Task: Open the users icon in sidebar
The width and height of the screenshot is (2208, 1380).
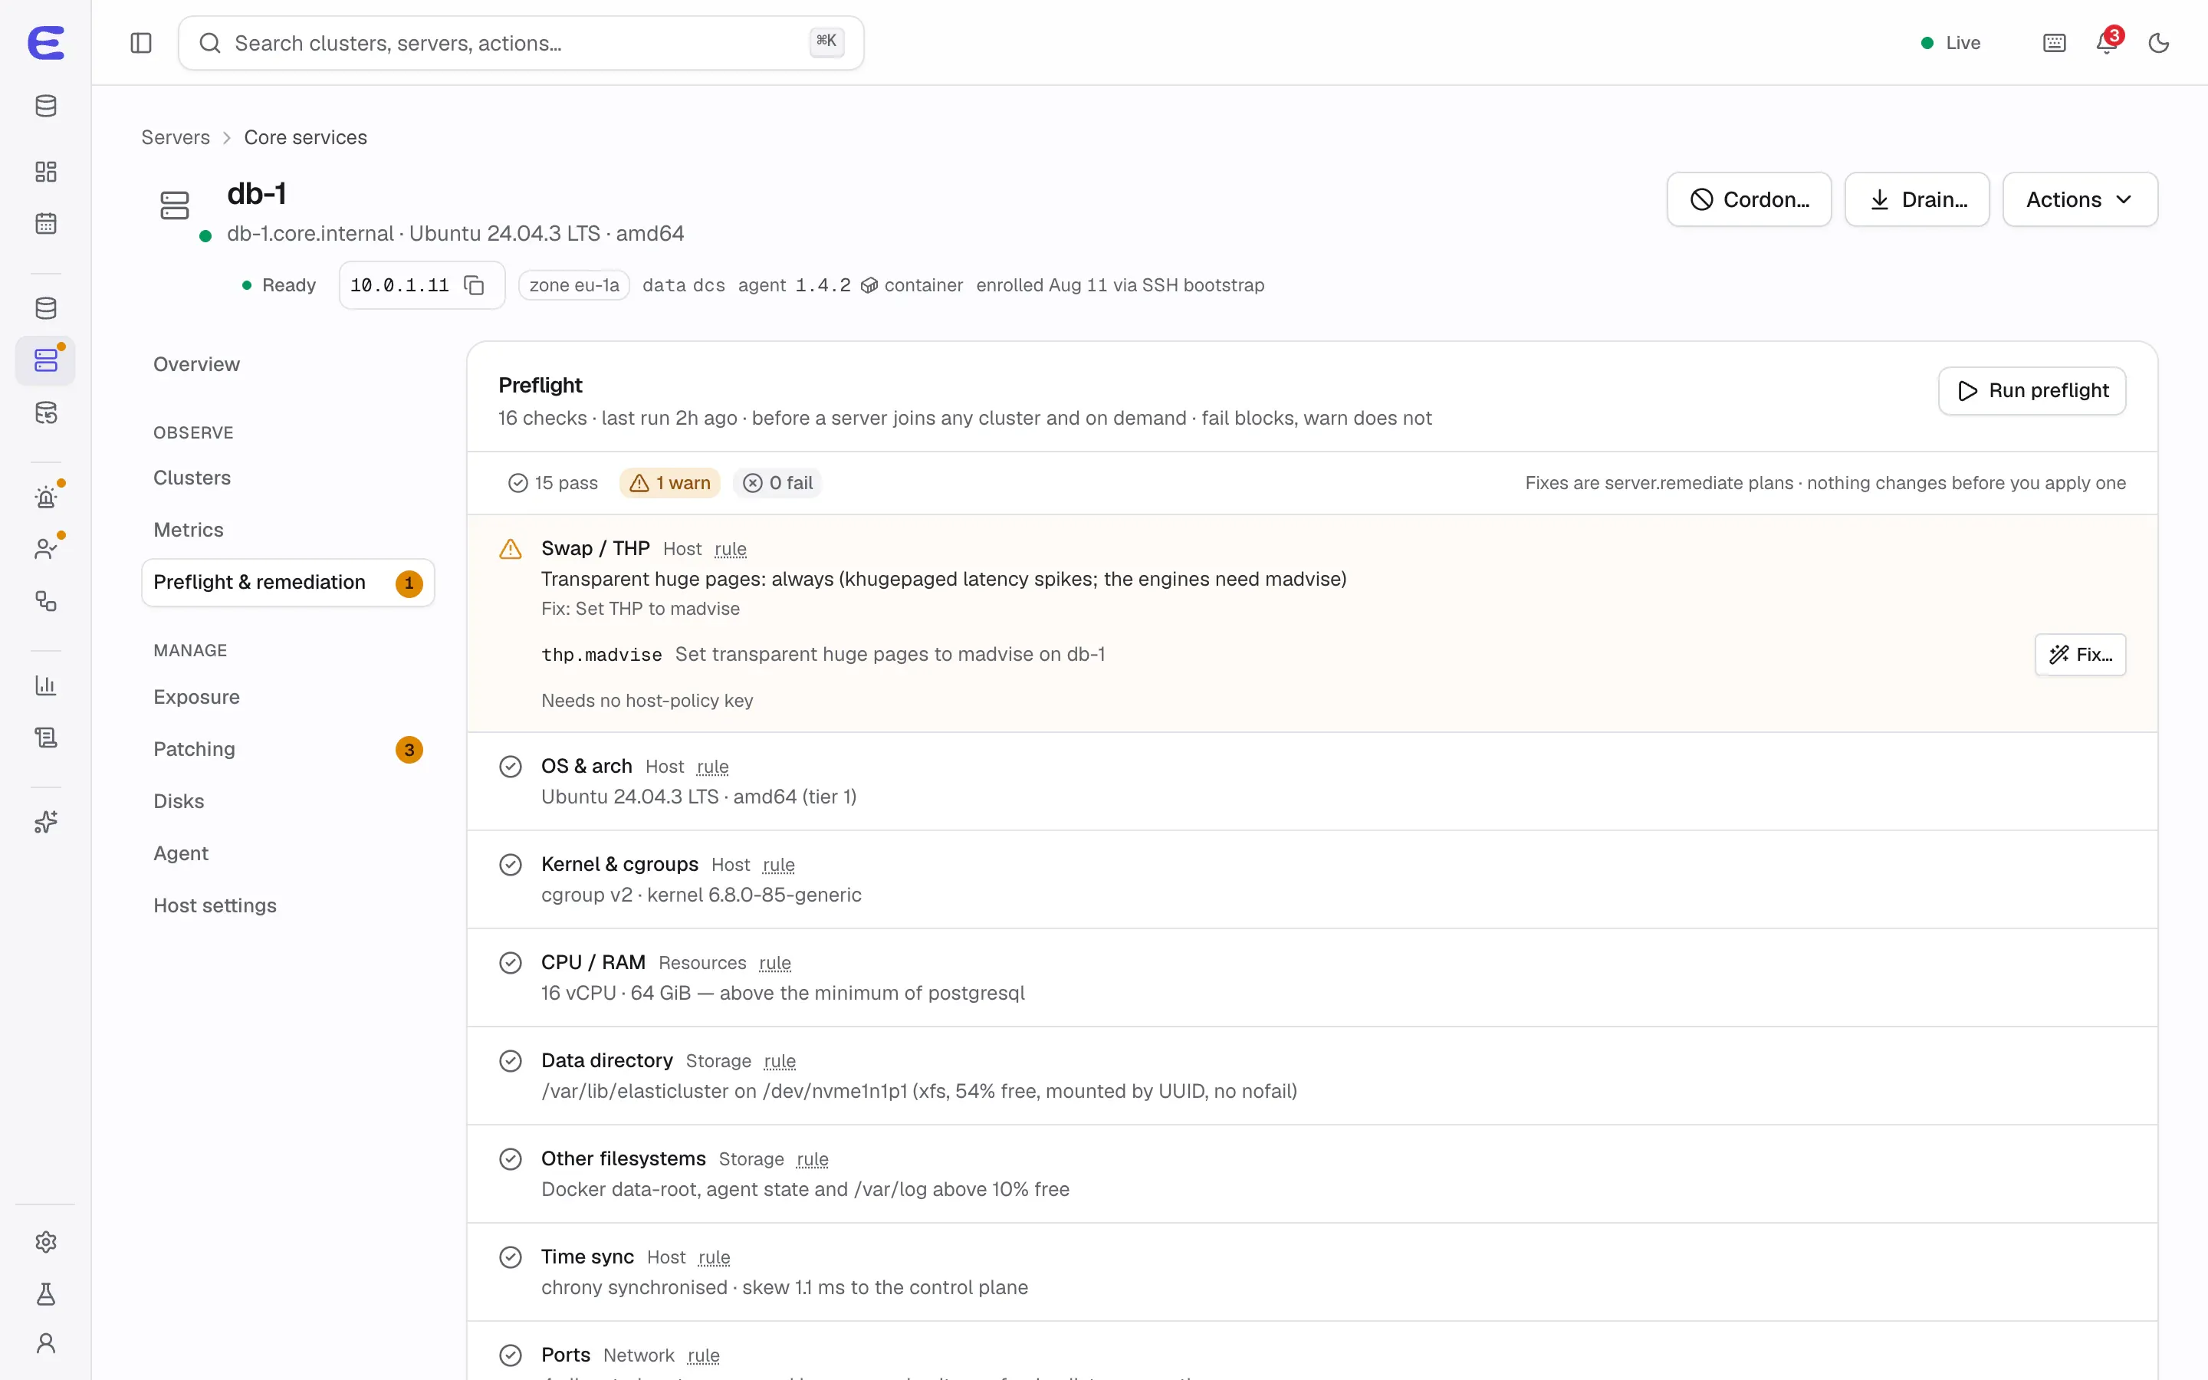Action: (x=46, y=550)
